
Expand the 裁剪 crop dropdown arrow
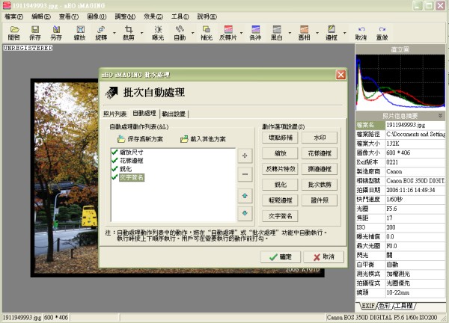141,33
